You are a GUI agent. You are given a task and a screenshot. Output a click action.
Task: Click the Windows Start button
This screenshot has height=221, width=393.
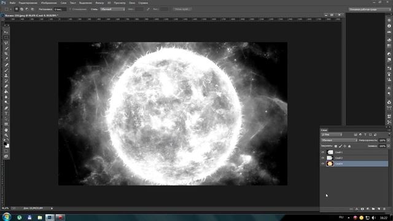tap(7, 217)
